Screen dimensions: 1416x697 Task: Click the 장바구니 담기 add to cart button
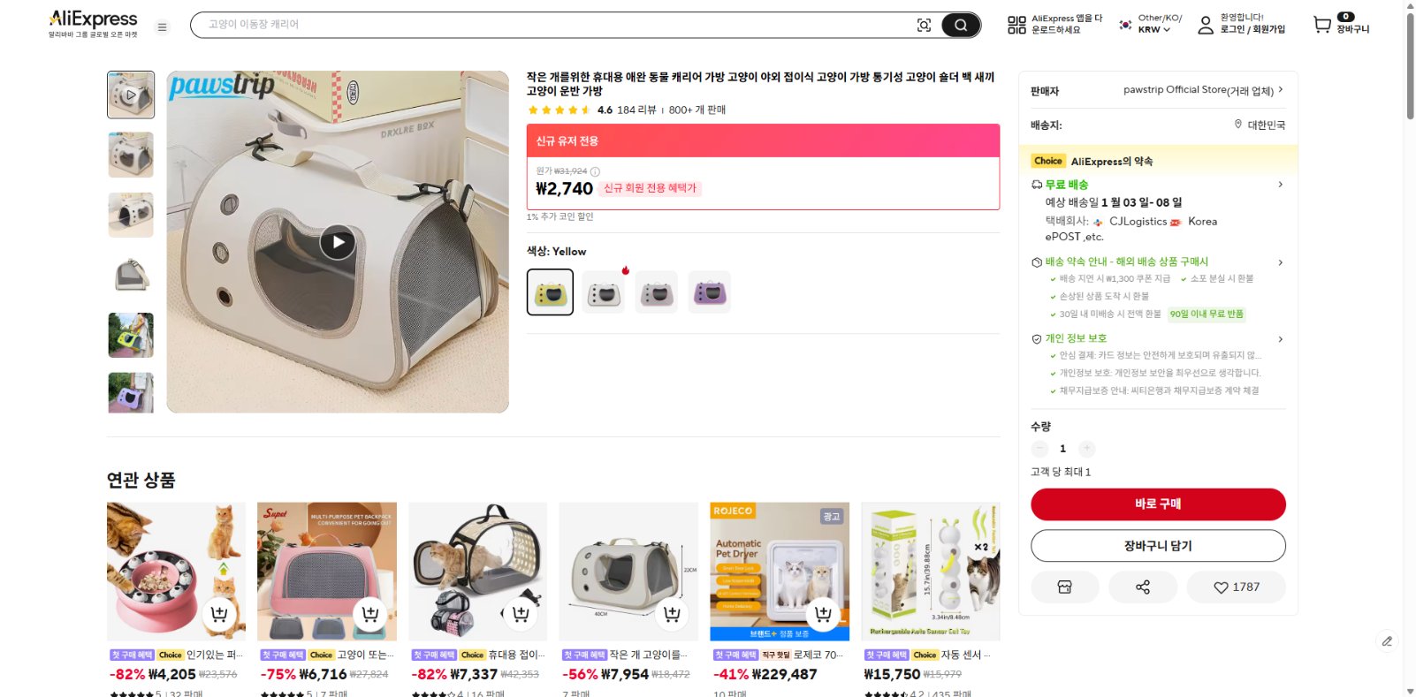coord(1158,545)
